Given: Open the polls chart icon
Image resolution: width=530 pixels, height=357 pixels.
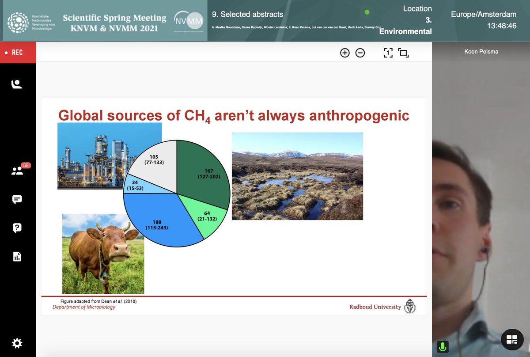Looking at the screenshot, I should [x=17, y=256].
